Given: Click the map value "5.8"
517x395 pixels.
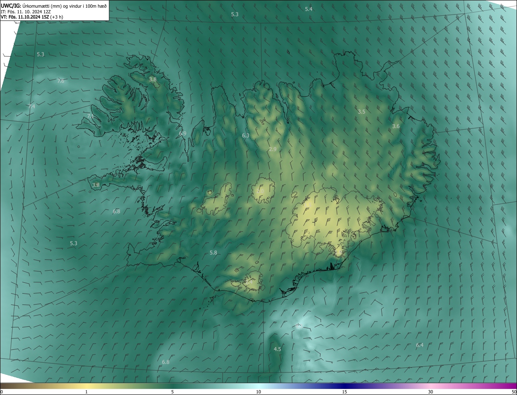Looking at the screenshot, I should 213,253.
